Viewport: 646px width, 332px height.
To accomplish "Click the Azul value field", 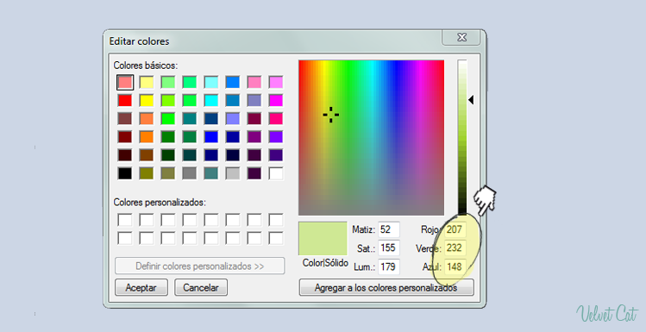I will tap(455, 266).
